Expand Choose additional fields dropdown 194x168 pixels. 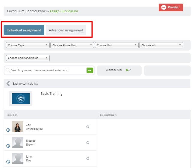[x=28, y=58]
